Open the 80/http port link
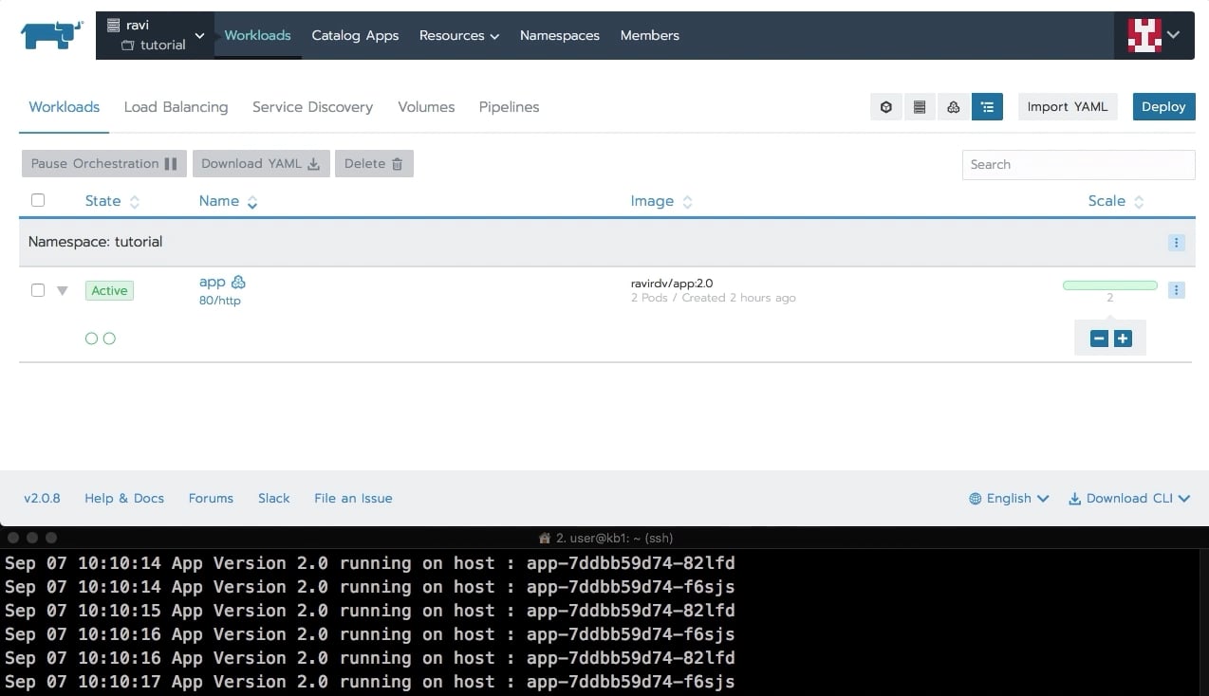Image resolution: width=1209 pixels, height=696 pixels. pos(219,301)
